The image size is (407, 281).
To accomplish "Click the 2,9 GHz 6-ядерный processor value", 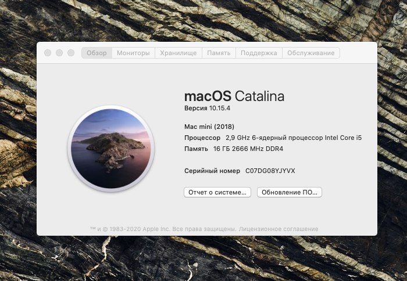I will 294,138.
